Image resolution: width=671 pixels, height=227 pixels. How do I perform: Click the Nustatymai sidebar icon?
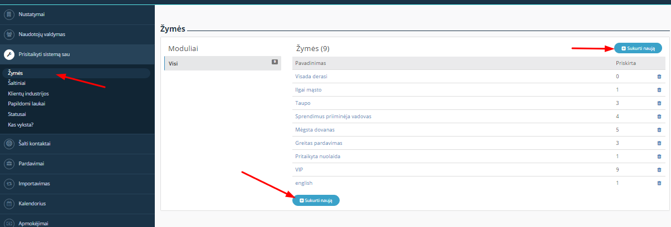click(x=9, y=14)
